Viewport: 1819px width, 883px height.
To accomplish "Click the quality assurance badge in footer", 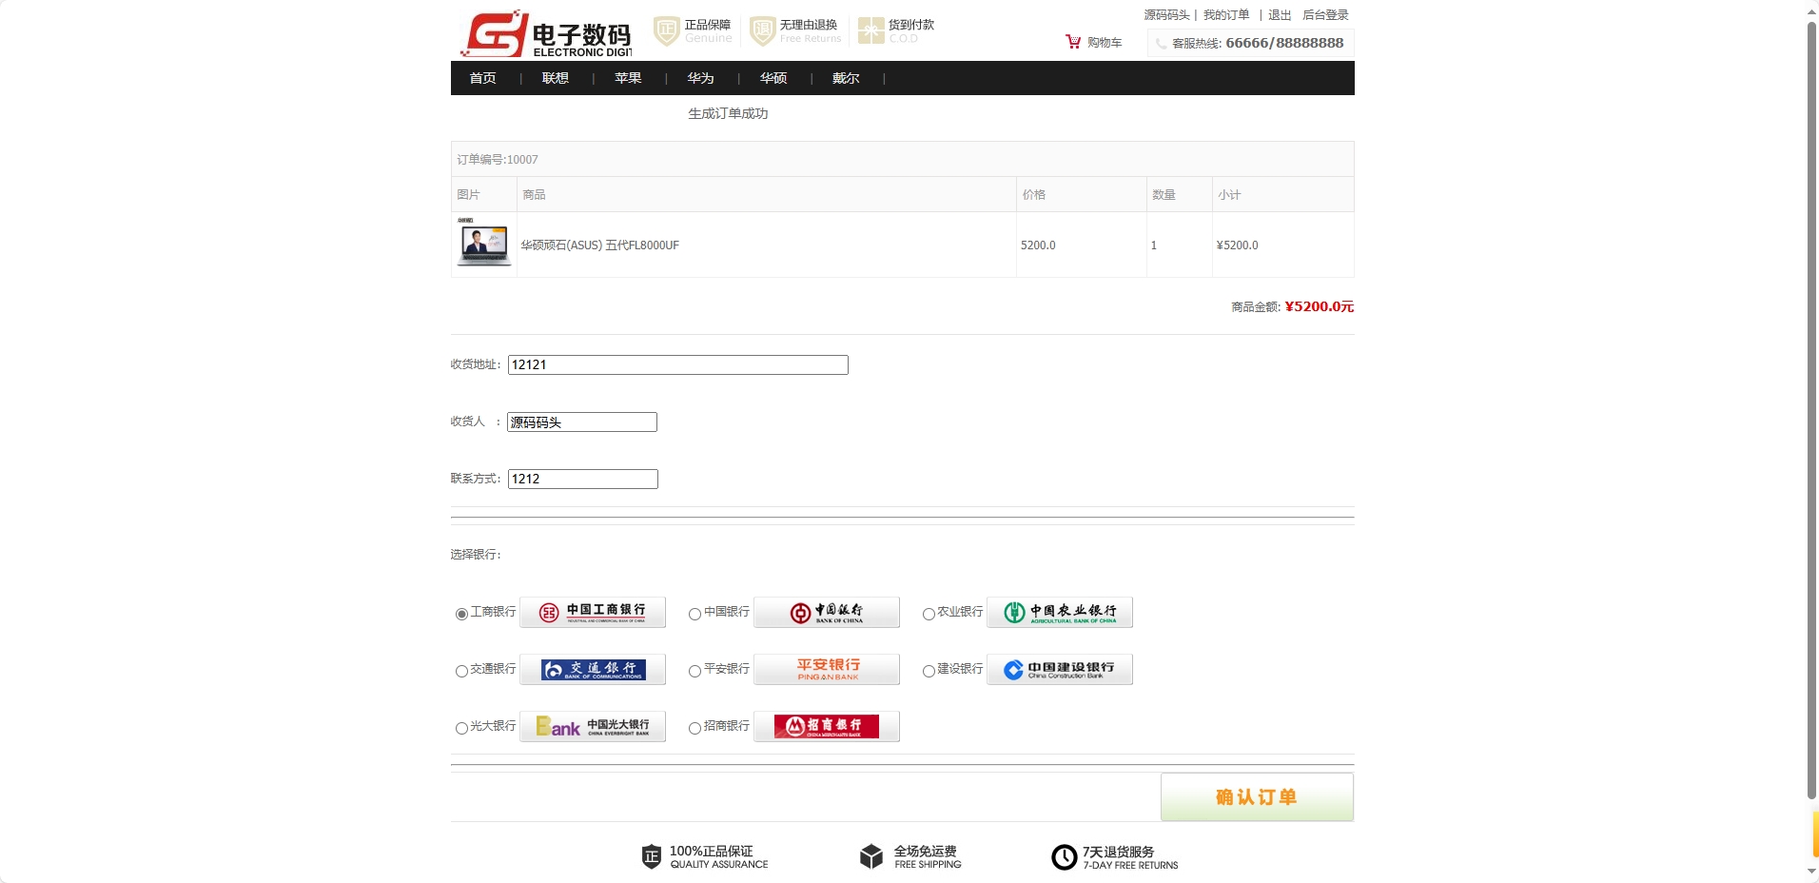I will tap(653, 856).
